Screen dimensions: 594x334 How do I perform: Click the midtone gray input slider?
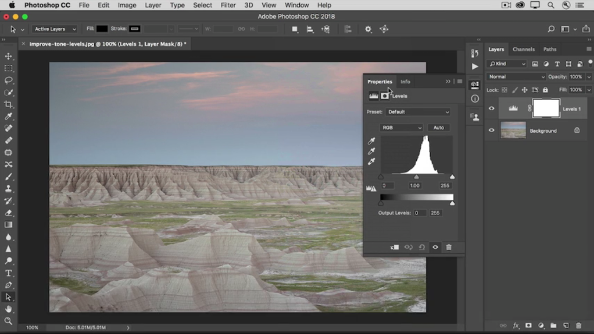[x=416, y=177]
